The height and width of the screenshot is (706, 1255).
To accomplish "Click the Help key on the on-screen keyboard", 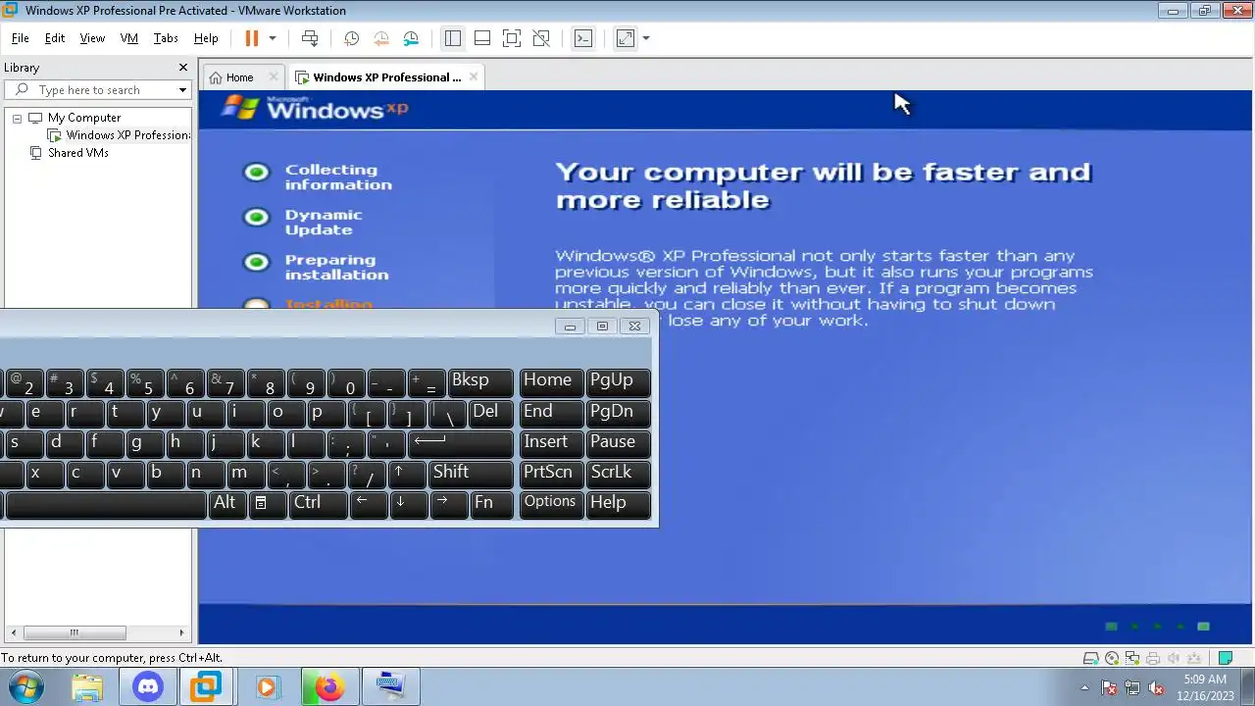I will pyautogui.click(x=619, y=504).
